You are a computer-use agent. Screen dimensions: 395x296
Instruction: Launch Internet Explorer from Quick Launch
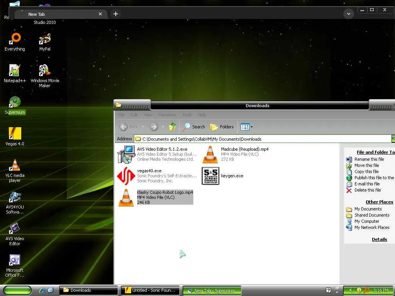(x=42, y=290)
